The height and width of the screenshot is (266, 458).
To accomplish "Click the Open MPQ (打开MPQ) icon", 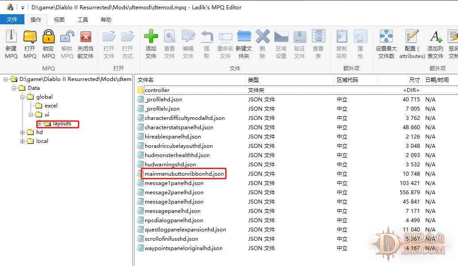I will click(x=30, y=37).
